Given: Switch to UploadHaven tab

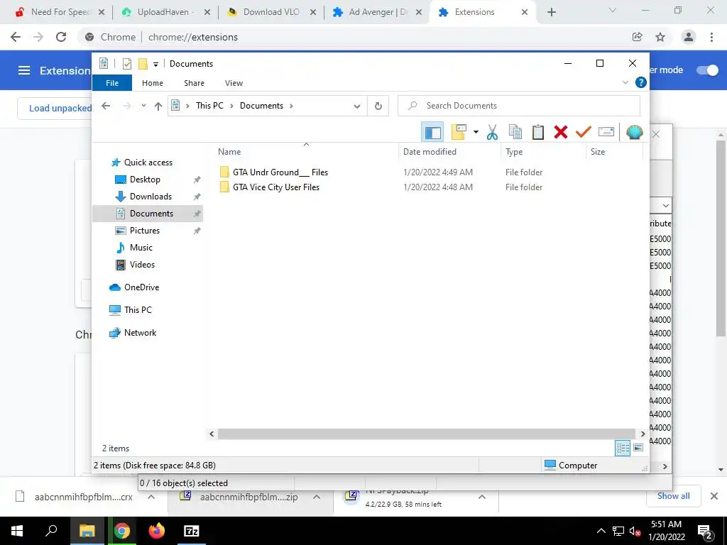Looking at the screenshot, I should [x=165, y=12].
